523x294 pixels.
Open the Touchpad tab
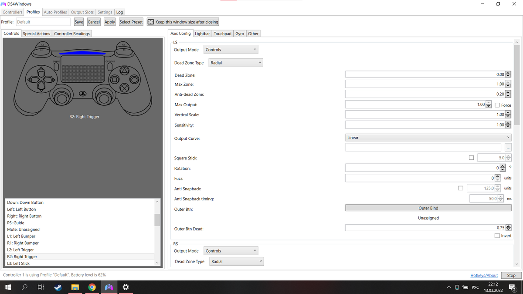tap(223, 34)
